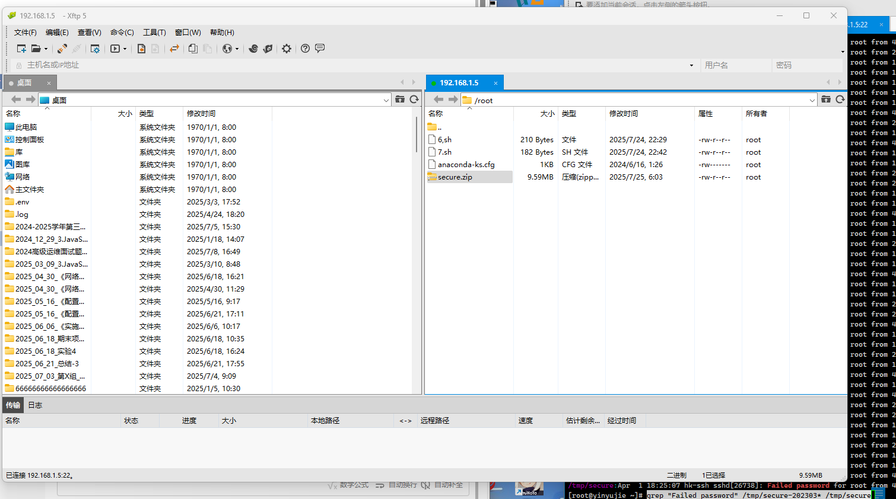The height and width of the screenshot is (499, 896).
Task: Open the 命令(C) menu
Action: tap(122, 33)
